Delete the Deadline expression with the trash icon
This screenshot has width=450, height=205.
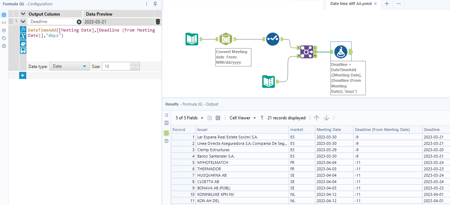click(x=158, y=22)
